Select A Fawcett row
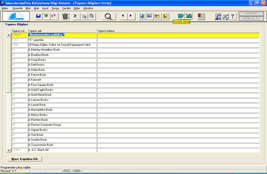This screenshot has width=267, height=174. point(62,80)
